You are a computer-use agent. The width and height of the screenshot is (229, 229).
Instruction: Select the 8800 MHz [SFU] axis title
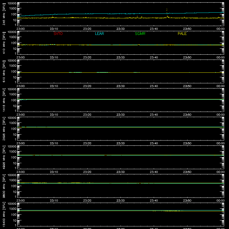[x=4, y=186]
